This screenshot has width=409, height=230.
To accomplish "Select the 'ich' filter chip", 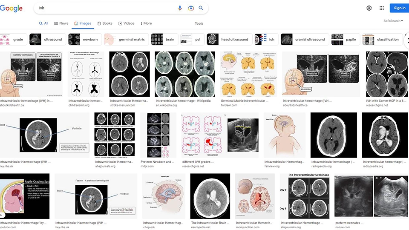I will click(x=266, y=39).
